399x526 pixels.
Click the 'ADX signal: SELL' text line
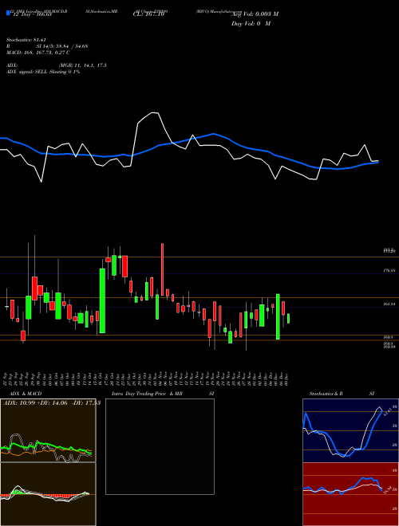click(x=43, y=72)
